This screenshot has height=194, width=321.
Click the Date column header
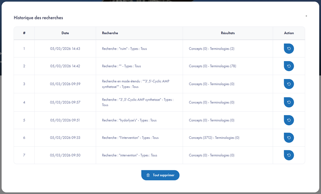(65, 33)
